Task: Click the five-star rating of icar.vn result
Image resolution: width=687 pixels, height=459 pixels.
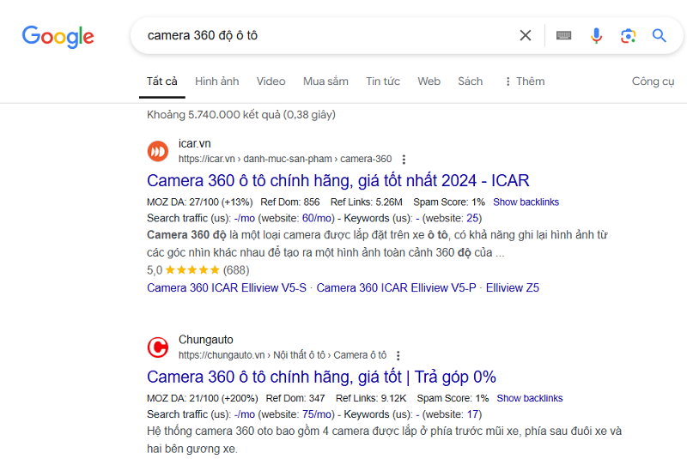Action: coord(192,270)
